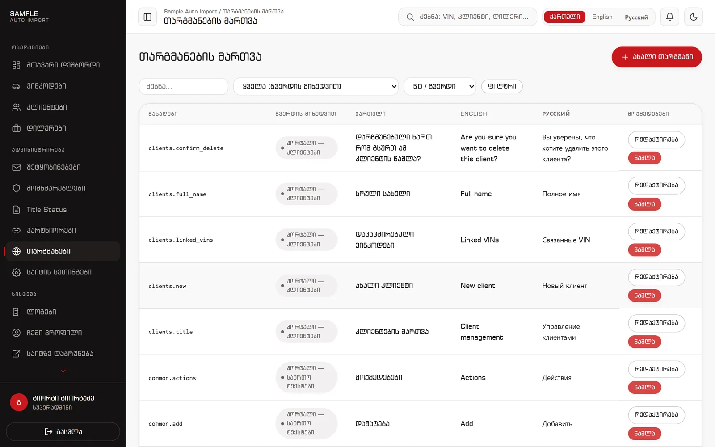715x447 pixels.
Task: Expand sidebar with red chevron
Action: click(x=63, y=371)
